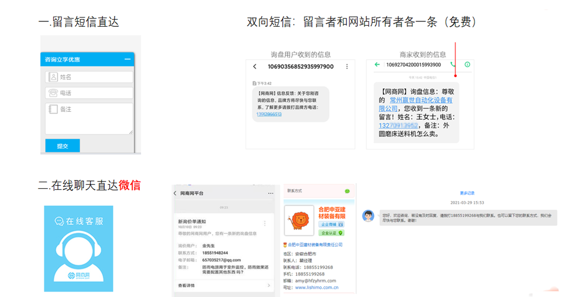The width and height of the screenshot is (577, 297).
Task: Click 更多记录 to load more chat history
Action: click(467, 193)
